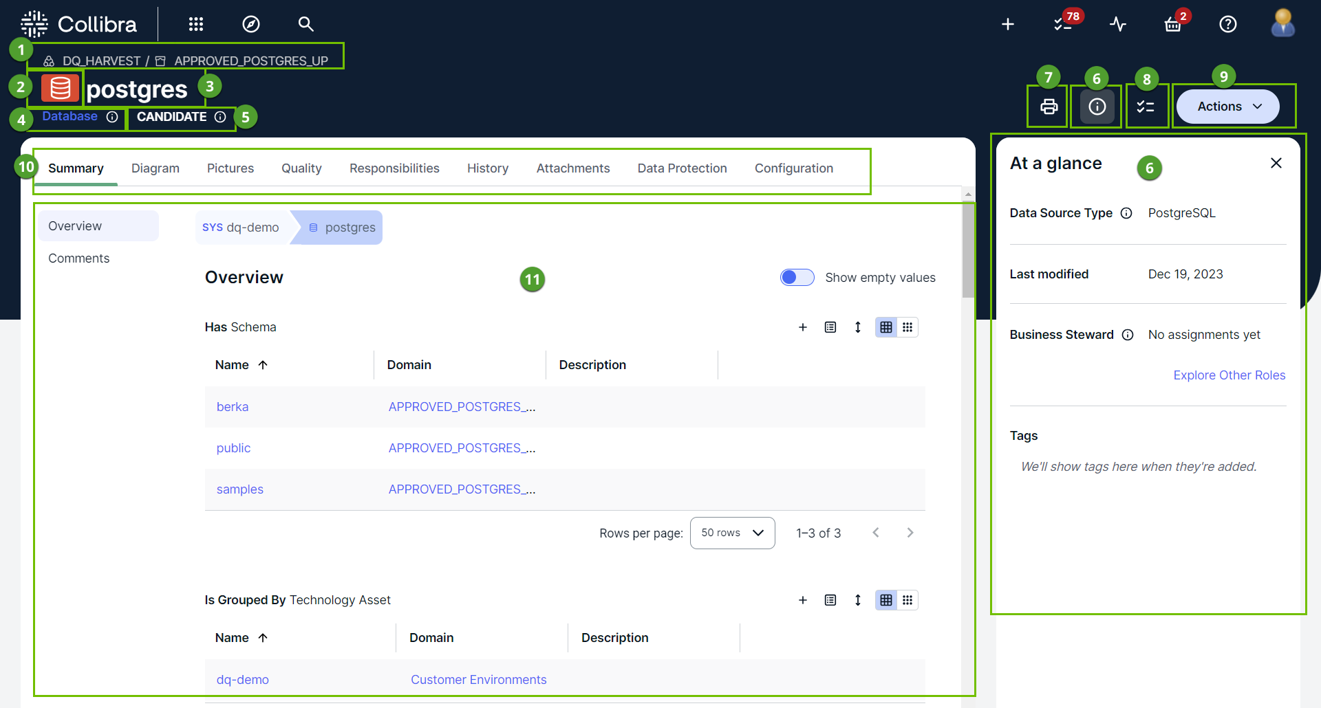Open the search magnifier icon
The width and height of the screenshot is (1321, 708).
coord(305,25)
